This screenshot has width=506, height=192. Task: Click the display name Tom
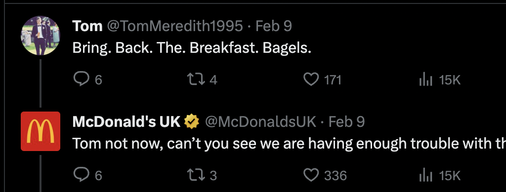[87, 26]
